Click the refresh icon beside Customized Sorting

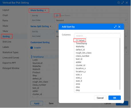[x=126, y=48]
